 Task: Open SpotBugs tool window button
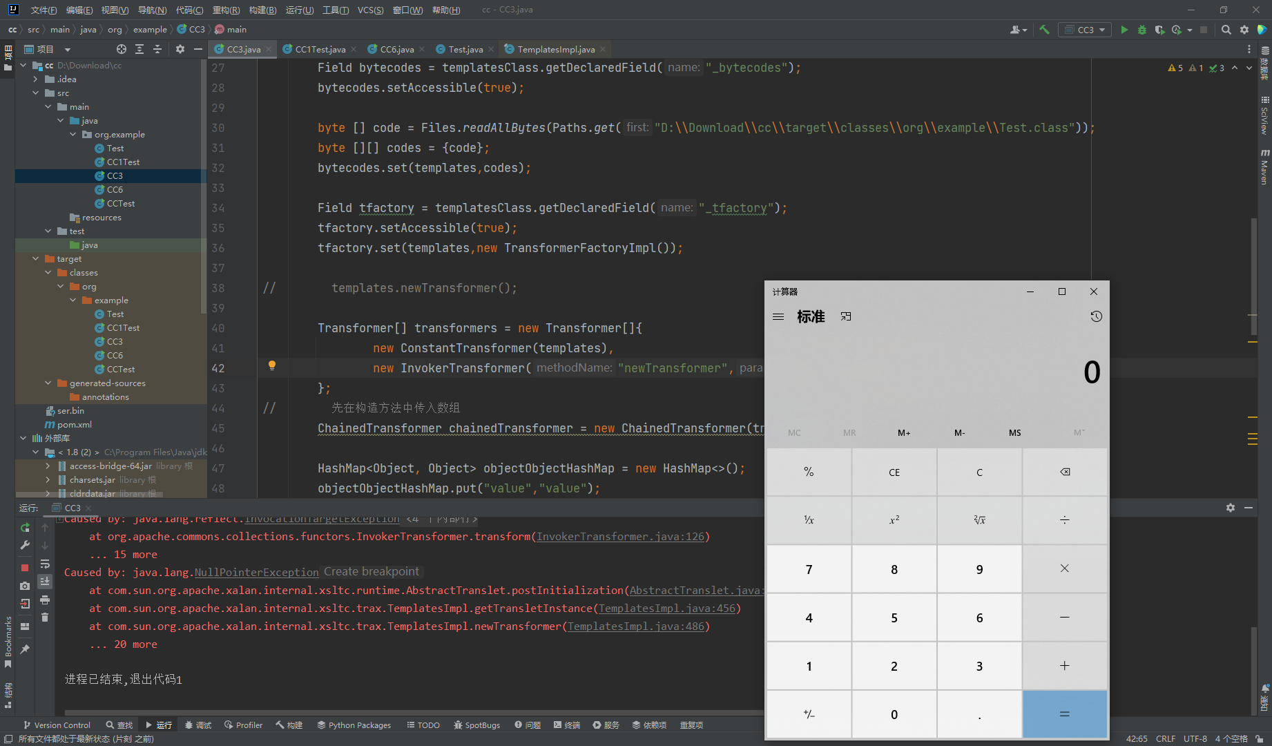click(x=476, y=725)
